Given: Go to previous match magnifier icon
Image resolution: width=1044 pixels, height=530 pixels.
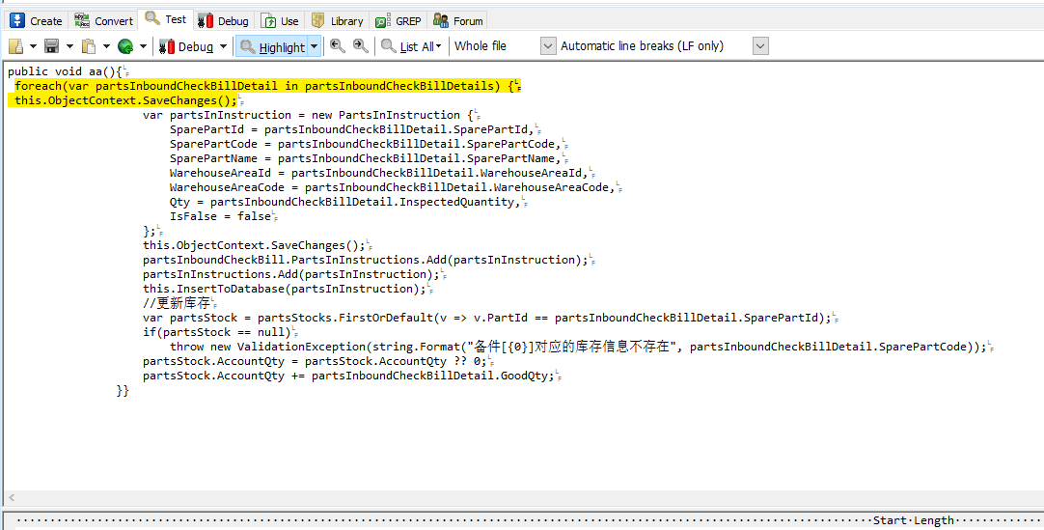Looking at the screenshot, I should tap(338, 46).
